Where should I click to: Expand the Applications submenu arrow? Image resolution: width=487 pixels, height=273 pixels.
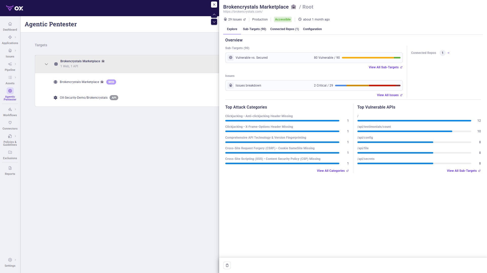15,37
